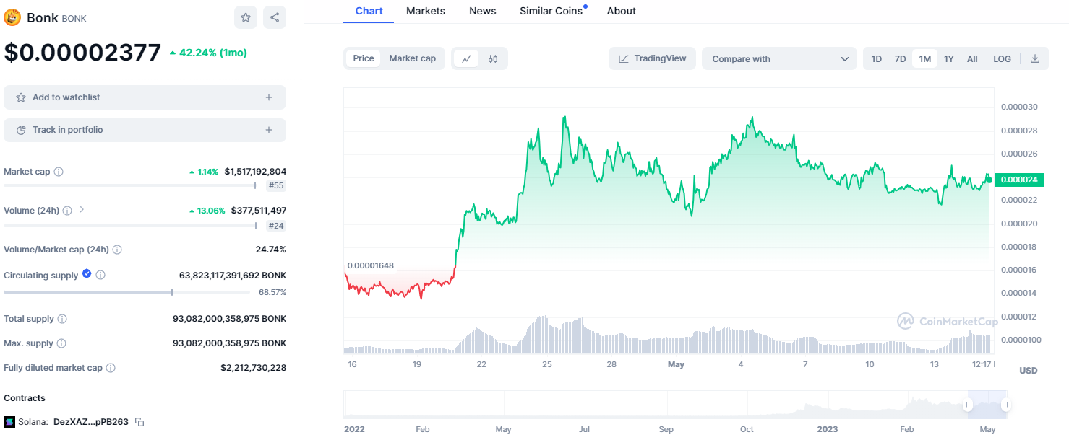Select the 1Y time range
The width and height of the screenshot is (1069, 440).
click(x=949, y=59)
